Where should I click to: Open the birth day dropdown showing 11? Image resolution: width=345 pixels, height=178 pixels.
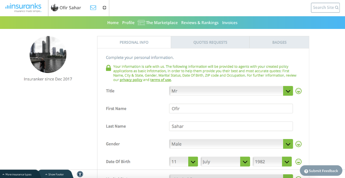point(183,162)
